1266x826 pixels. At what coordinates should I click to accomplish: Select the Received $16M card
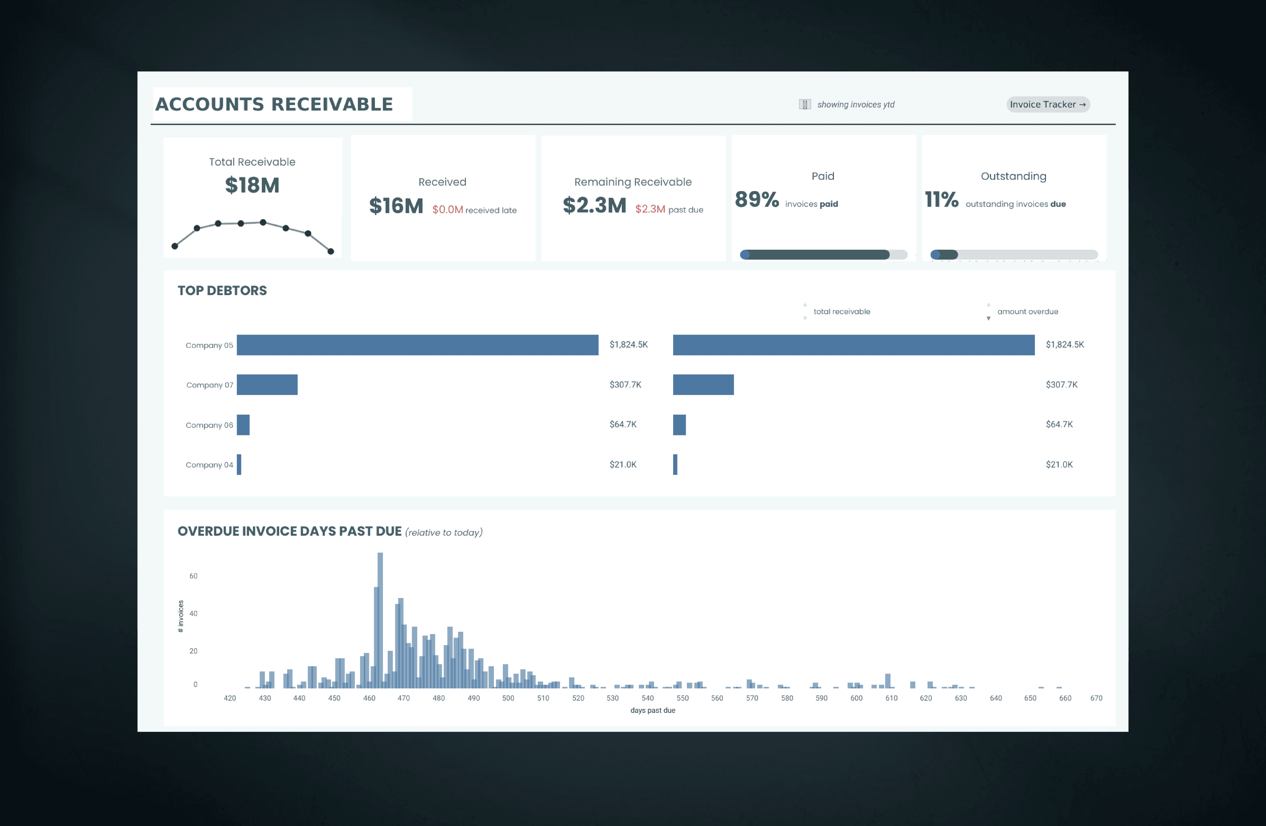[443, 198]
